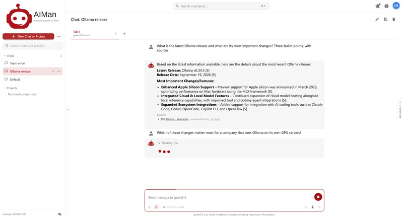Open the Default chat
The width and height of the screenshot is (403, 219).
(33, 80)
